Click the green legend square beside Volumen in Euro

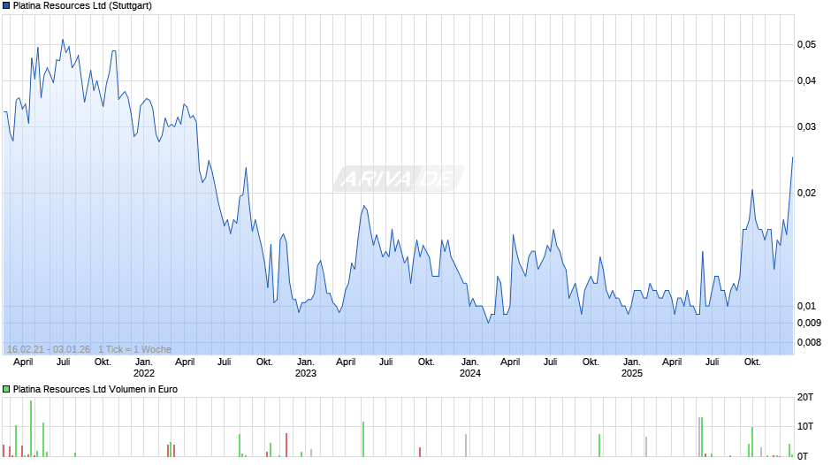(x=6, y=389)
